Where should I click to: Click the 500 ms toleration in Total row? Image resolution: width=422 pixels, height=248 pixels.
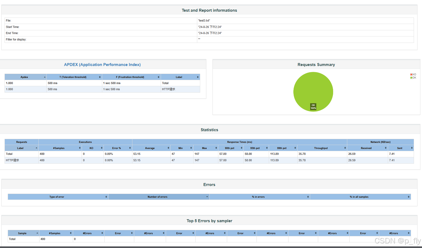[53, 83]
